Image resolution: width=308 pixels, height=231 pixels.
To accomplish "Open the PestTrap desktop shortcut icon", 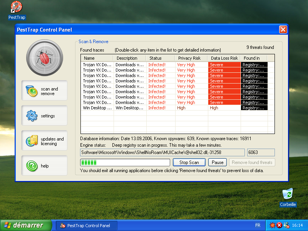I will (x=17, y=7).
